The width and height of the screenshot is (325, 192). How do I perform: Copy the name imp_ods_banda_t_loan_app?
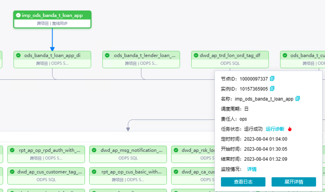[298, 99]
